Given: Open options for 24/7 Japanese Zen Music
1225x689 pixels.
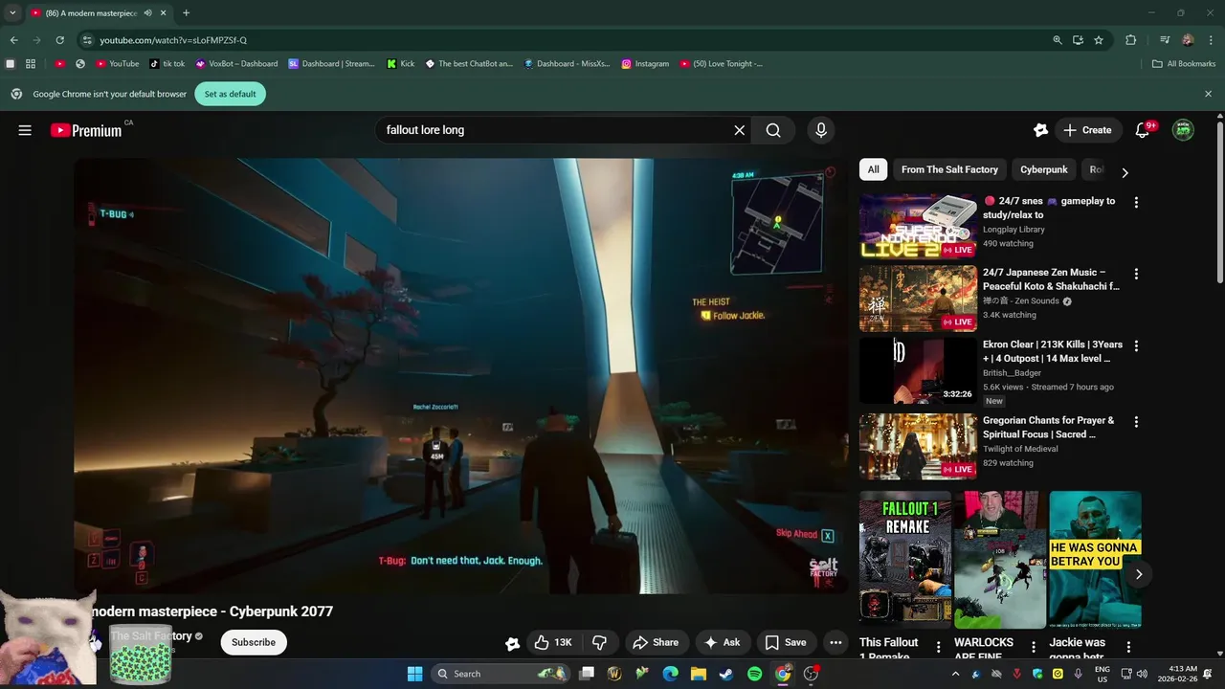Looking at the screenshot, I should tap(1136, 274).
